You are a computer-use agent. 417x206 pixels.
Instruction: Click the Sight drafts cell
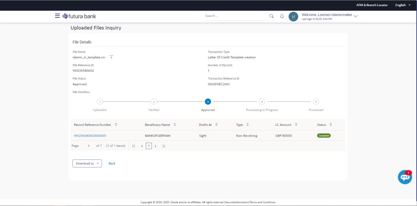pyautogui.click(x=203, y=136)
